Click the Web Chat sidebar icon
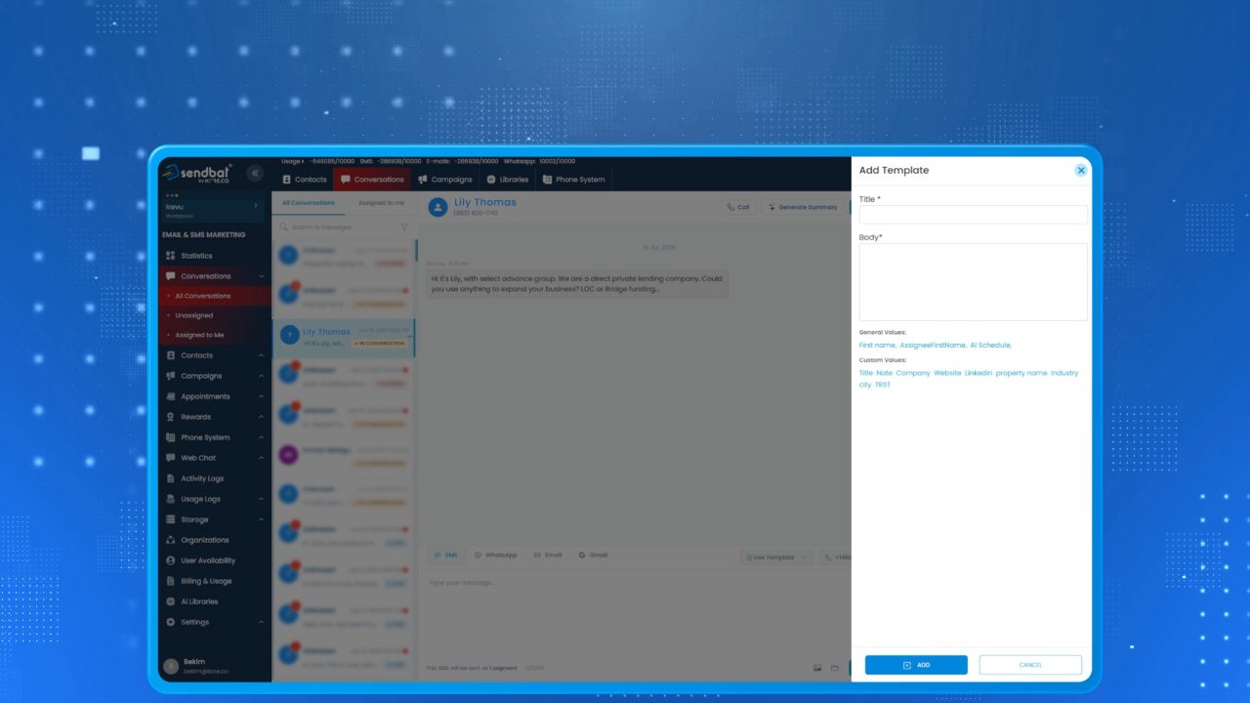 click(171, 458)
